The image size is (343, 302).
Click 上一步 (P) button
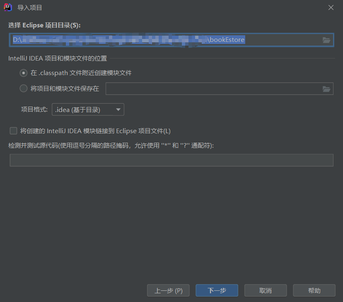pos(168,290)
